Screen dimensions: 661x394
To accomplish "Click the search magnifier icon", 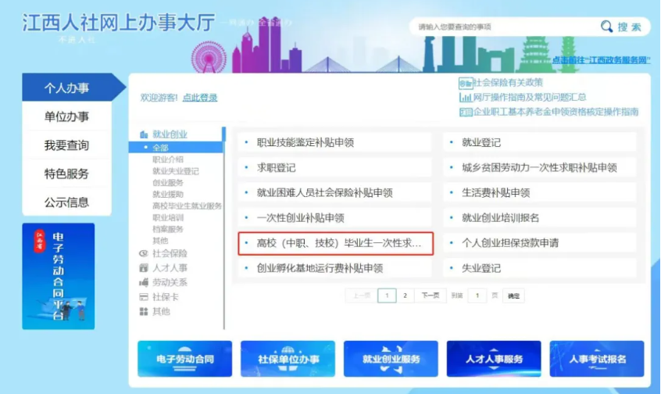I will pyautogui.click(x=606, y=27).
